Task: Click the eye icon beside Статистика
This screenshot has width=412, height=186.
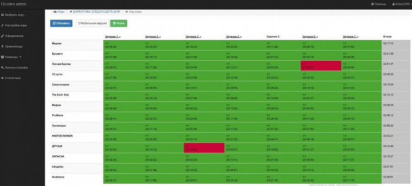Action: click(2, 78)
